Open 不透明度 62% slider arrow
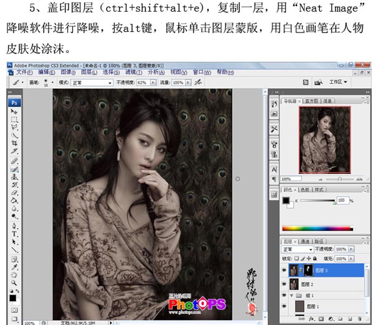Viewport: 378px width, 325px height. pyautogui.click(x=153, y=83)
